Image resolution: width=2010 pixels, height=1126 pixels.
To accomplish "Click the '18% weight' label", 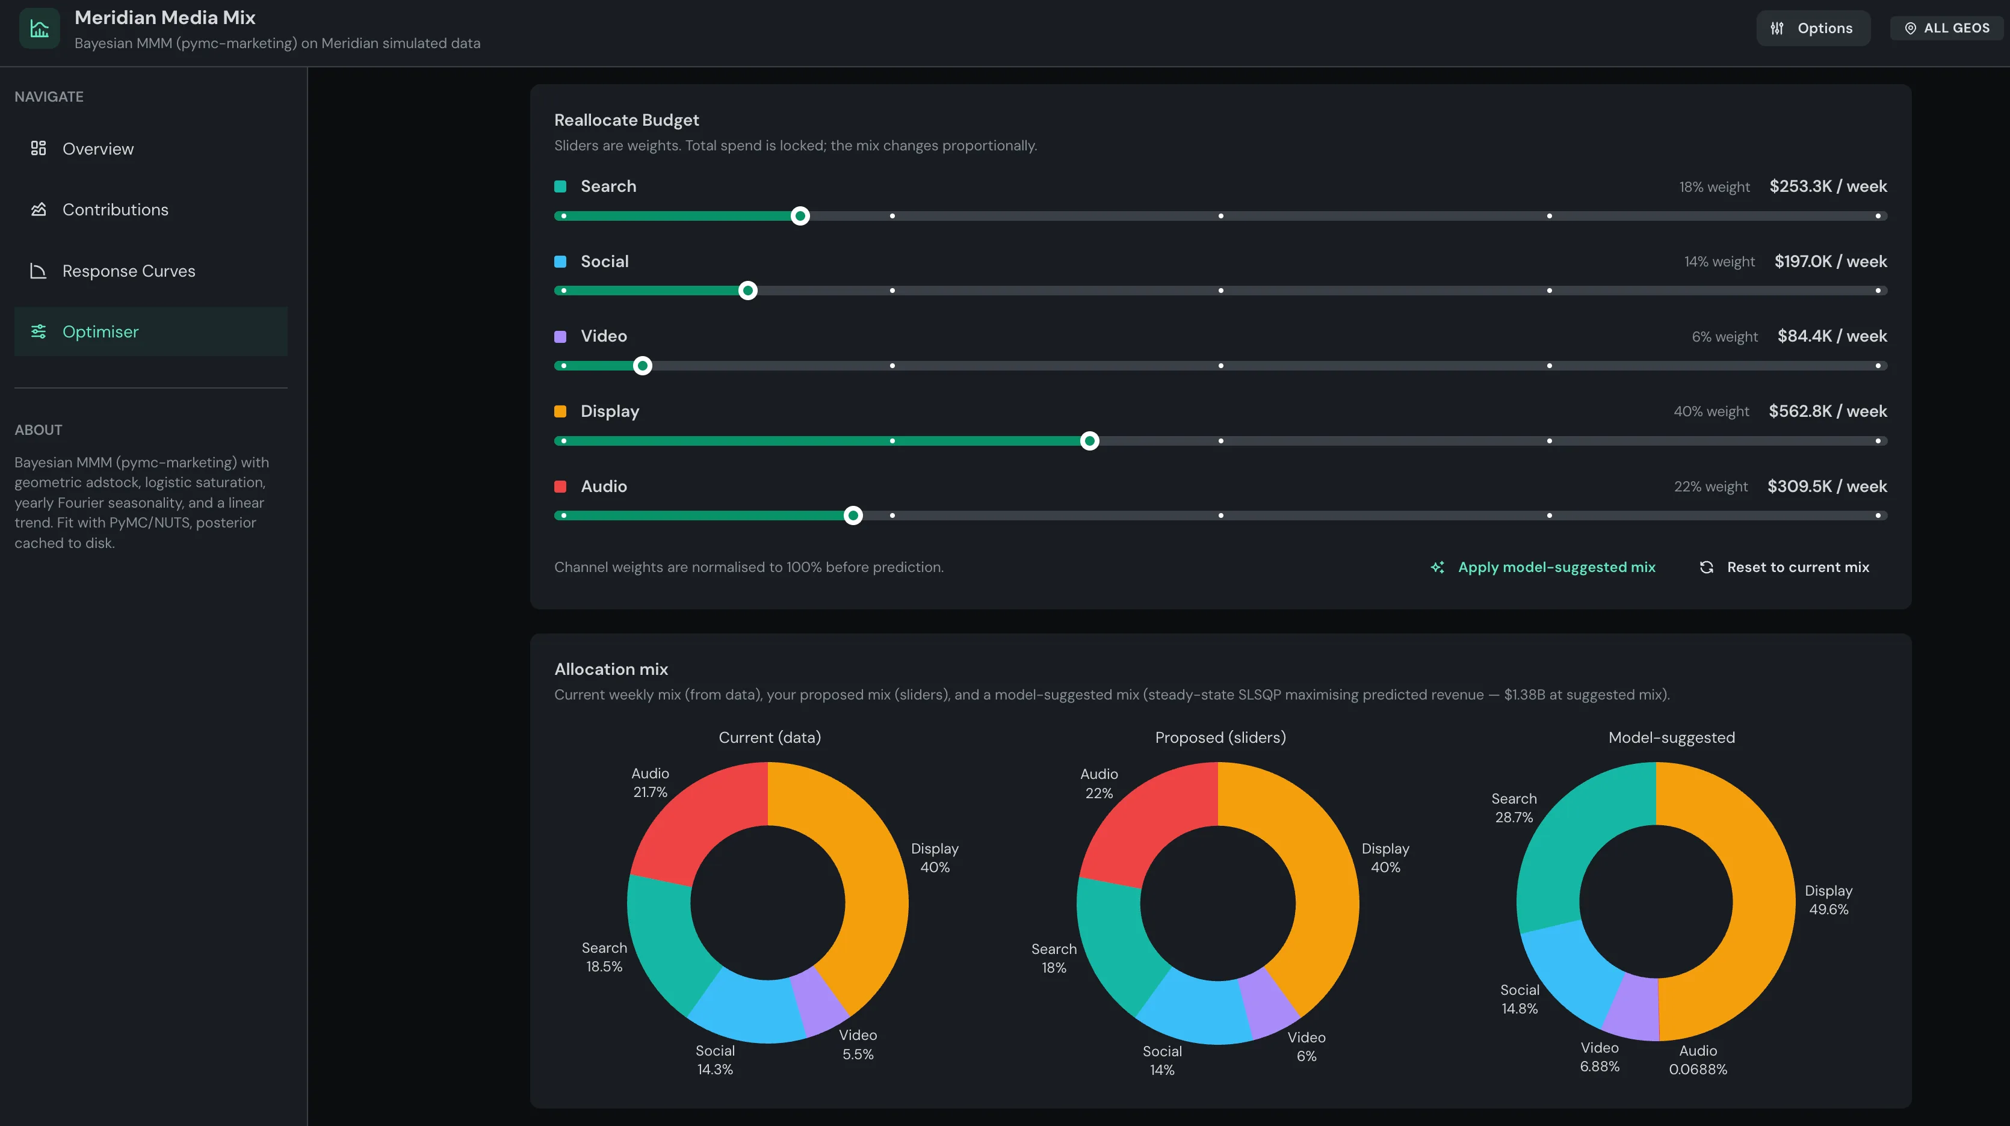I will (1715, 187).
